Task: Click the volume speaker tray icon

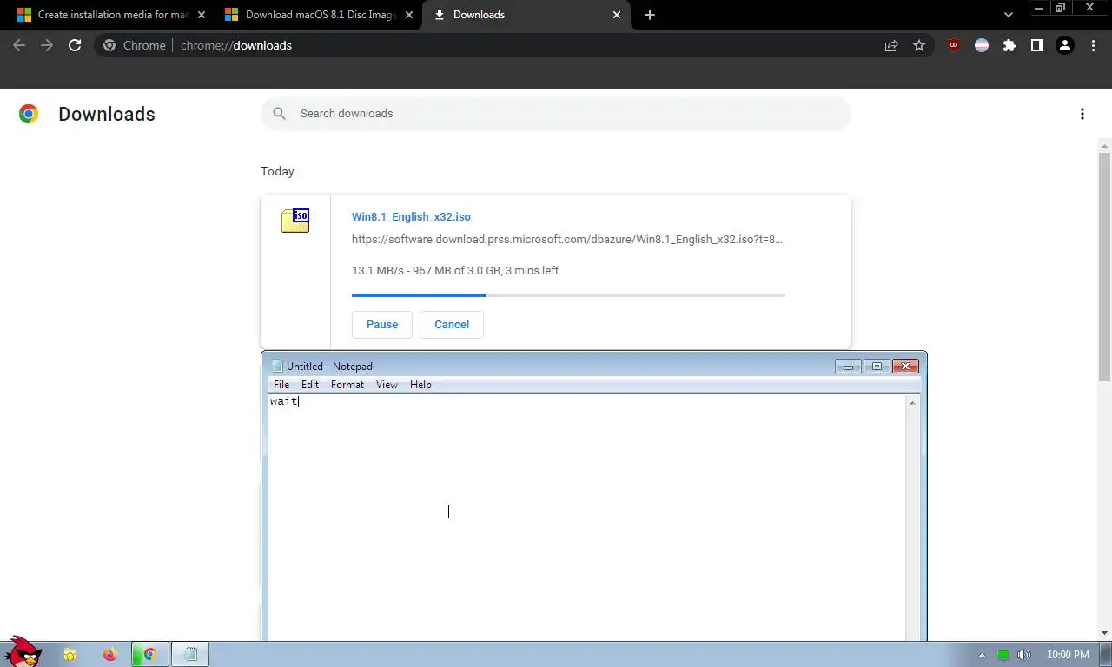Action: click(x=1023, y=655)
